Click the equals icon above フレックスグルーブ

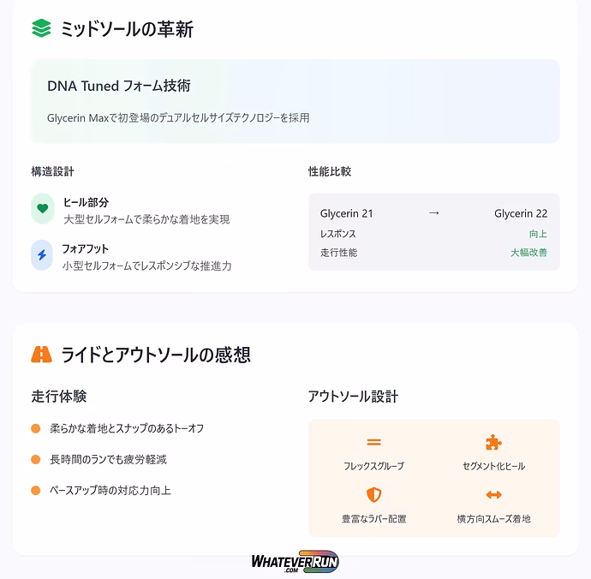click(373, 443)
